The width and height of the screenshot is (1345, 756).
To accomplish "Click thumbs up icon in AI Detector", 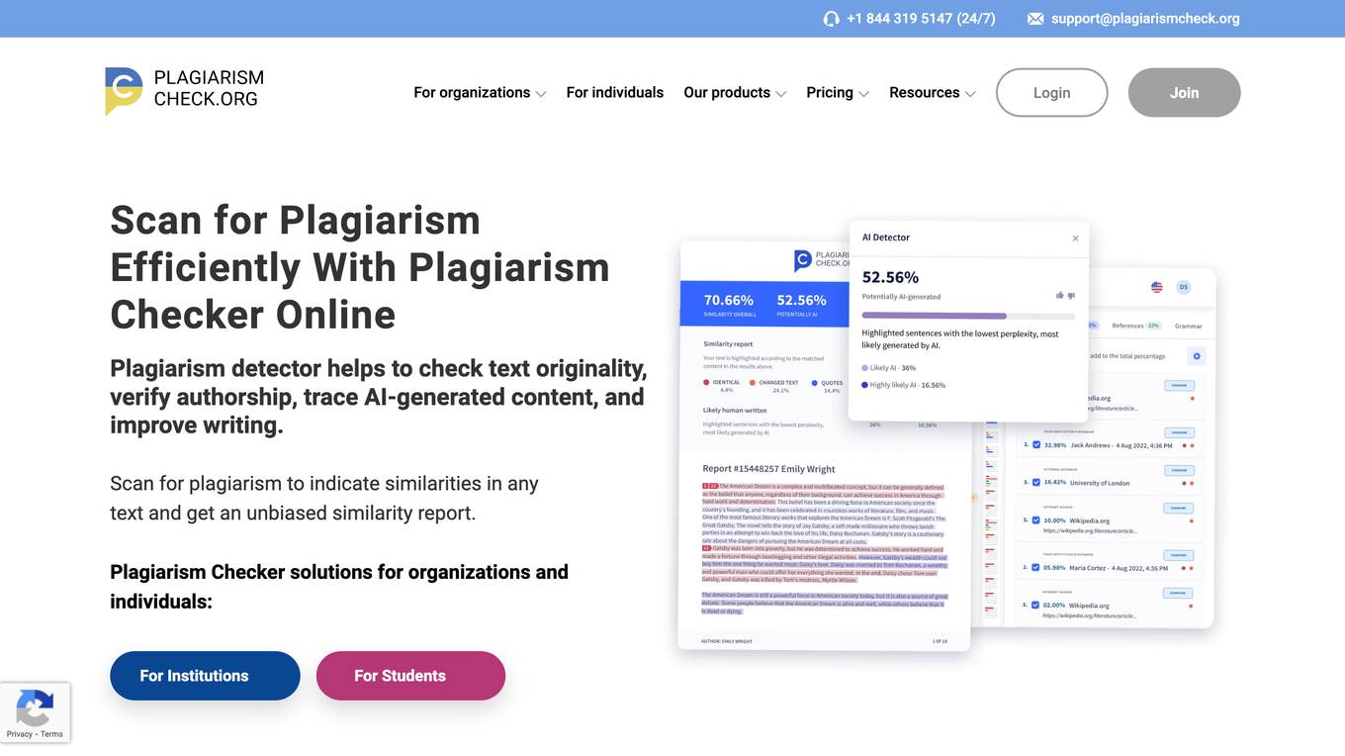I will (1059, 295).
